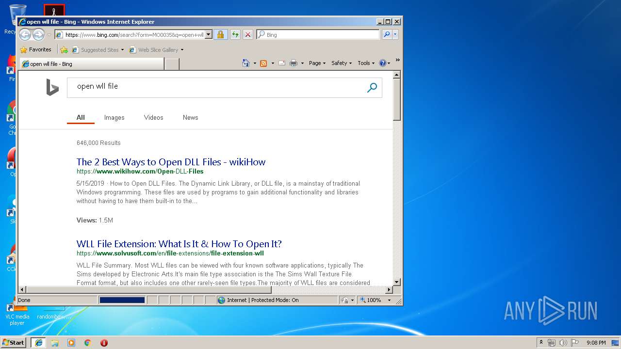View the security report padlock icon
The width and height of the screenshot is (621, 349).
point(220,34)
